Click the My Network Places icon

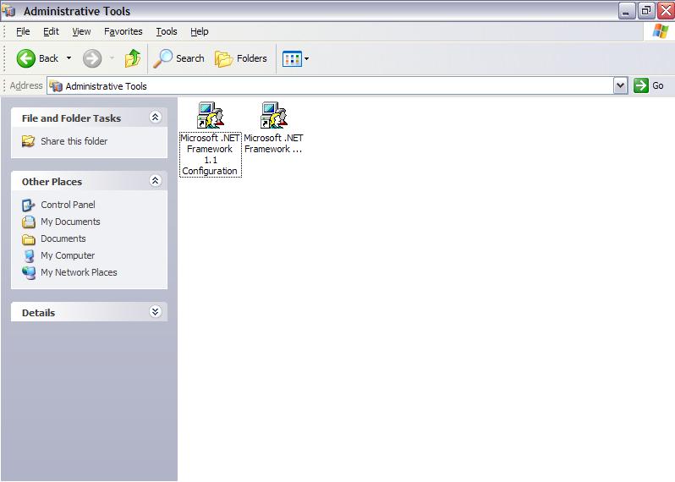pos(29,273)
